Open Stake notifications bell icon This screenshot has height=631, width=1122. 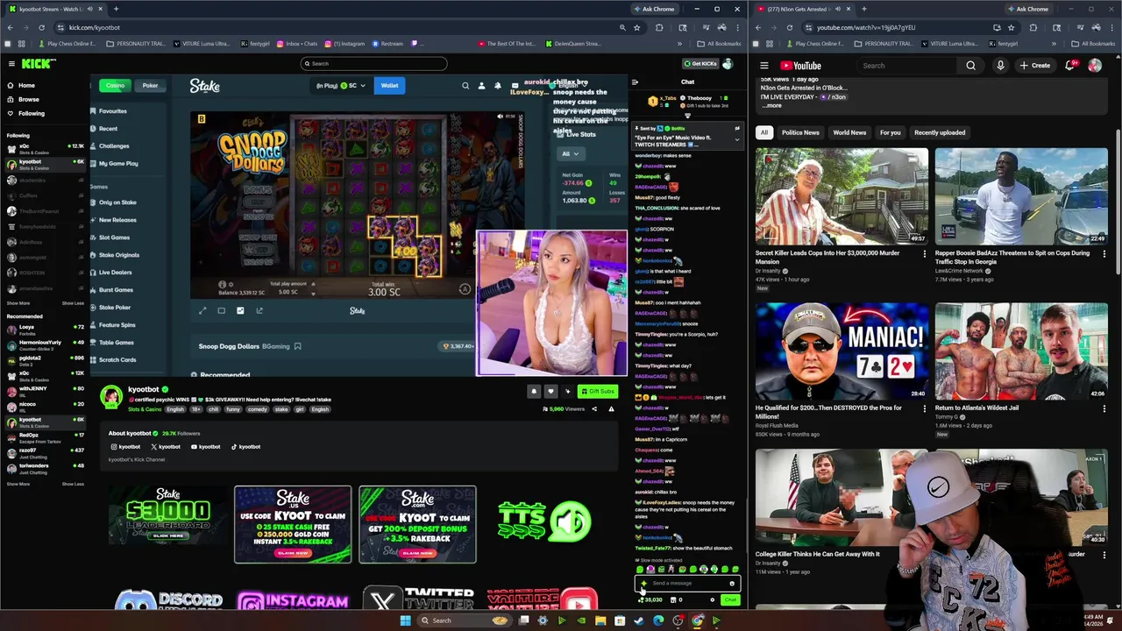click(498, 85)
